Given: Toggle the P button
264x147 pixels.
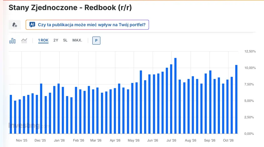Looking at the screenshot, I should click(x=96, y=41).
